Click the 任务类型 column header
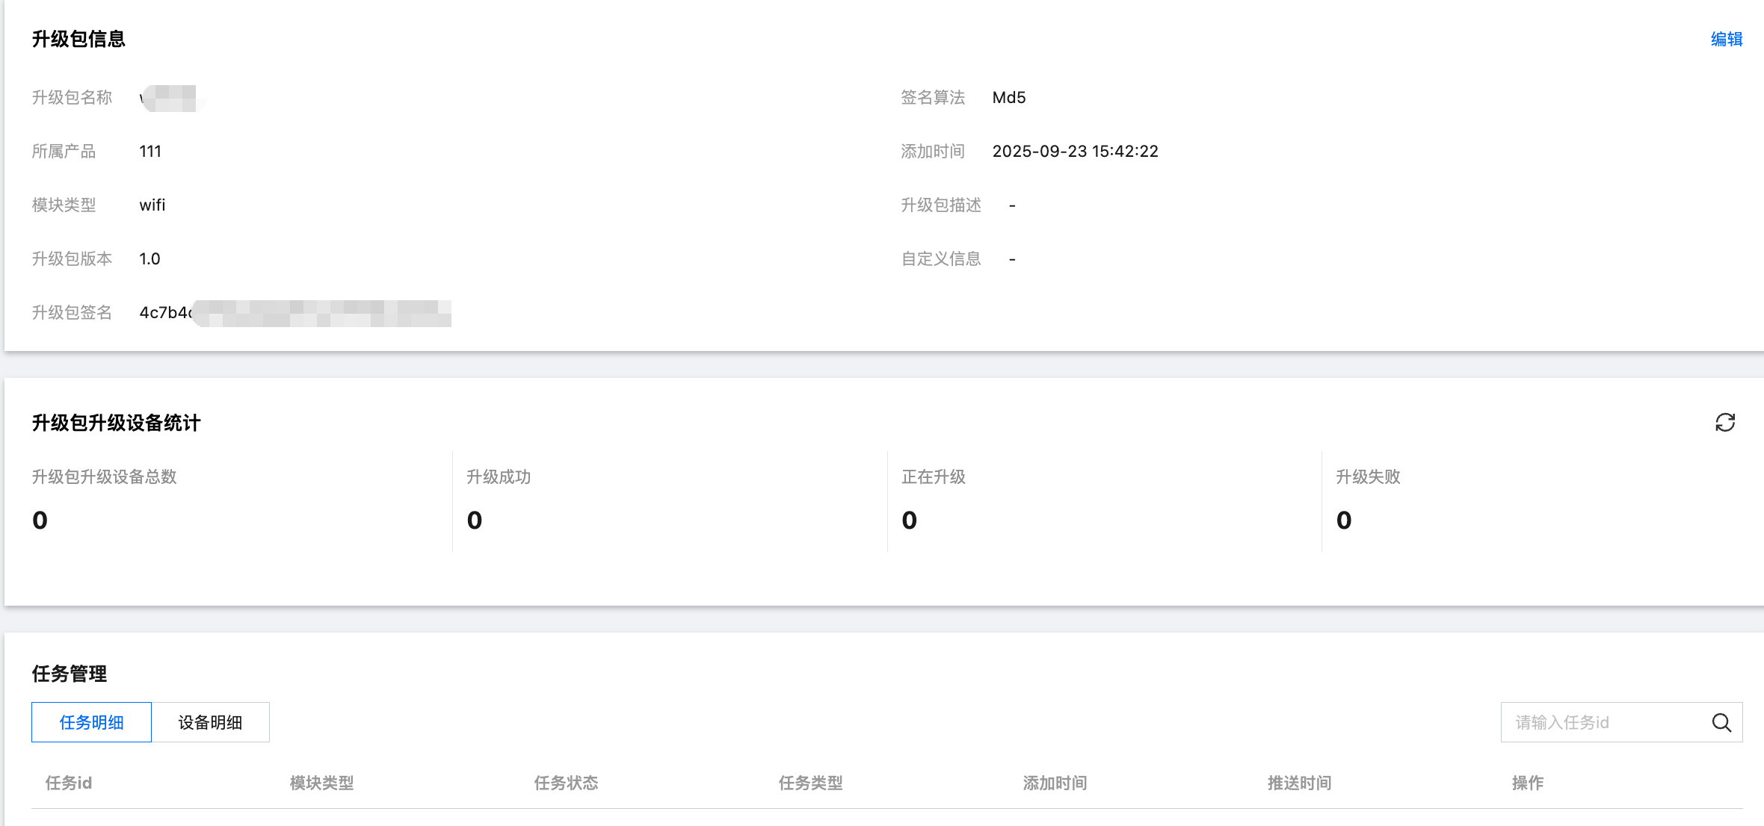 (810, 783)
